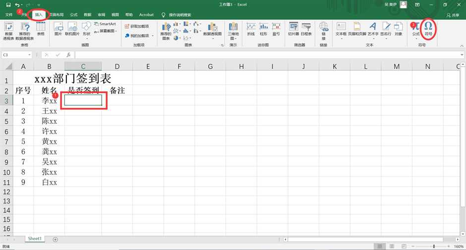The height and width of the screenshot is (250, 466).
Task: Click the 艺术字 (WordArt) icon
Action: [x=372, y=29]
